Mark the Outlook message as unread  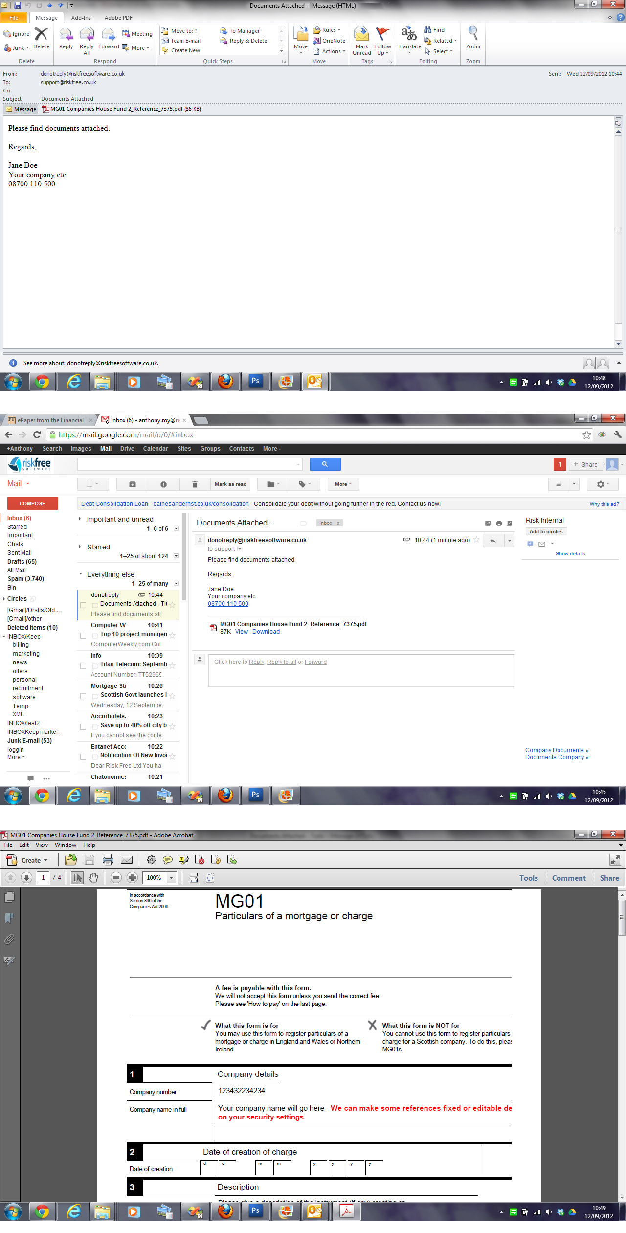point(362,41)
